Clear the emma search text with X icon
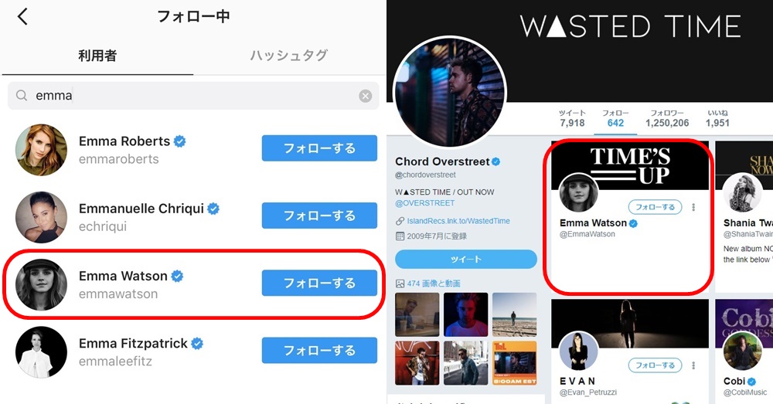Viewport: 773px width, 404px height. 366,96
